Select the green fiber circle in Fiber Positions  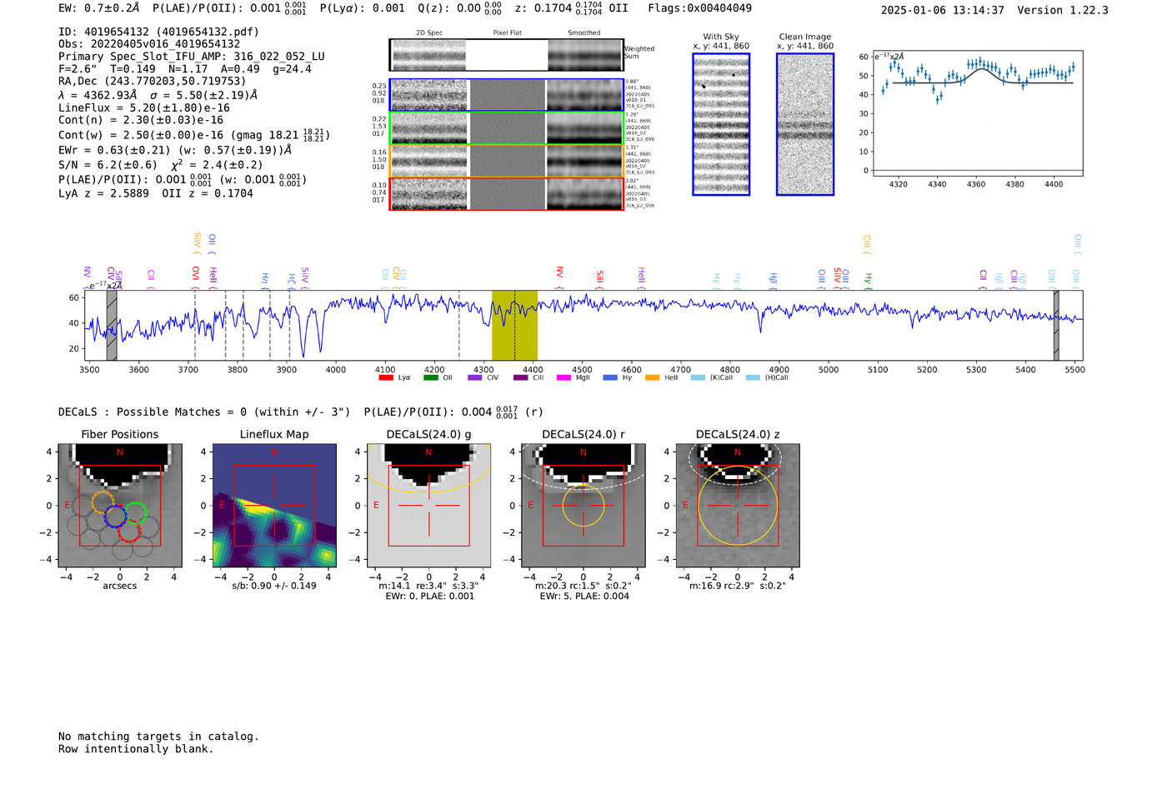click(x=136, y=512)
